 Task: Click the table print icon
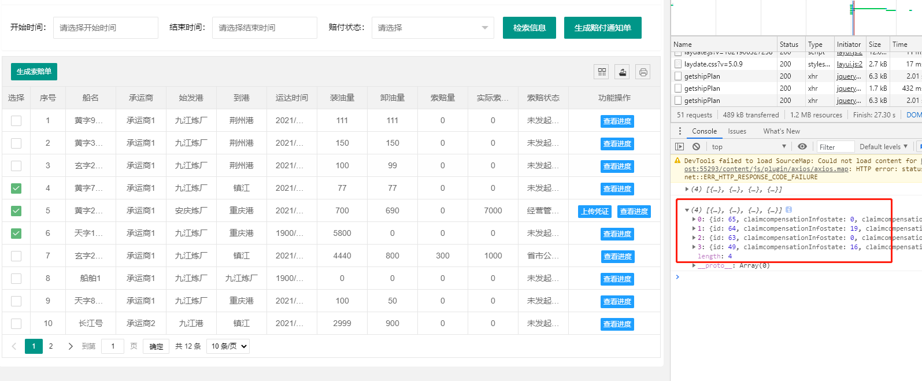643,72
